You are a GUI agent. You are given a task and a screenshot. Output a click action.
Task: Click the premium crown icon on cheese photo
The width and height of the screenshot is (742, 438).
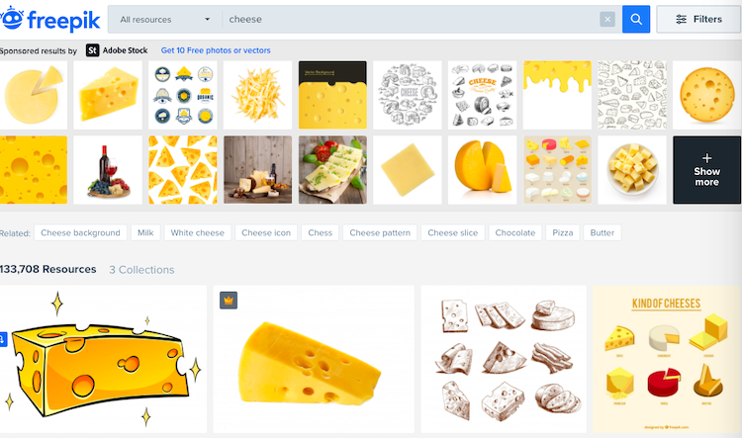tap(229, 301)
